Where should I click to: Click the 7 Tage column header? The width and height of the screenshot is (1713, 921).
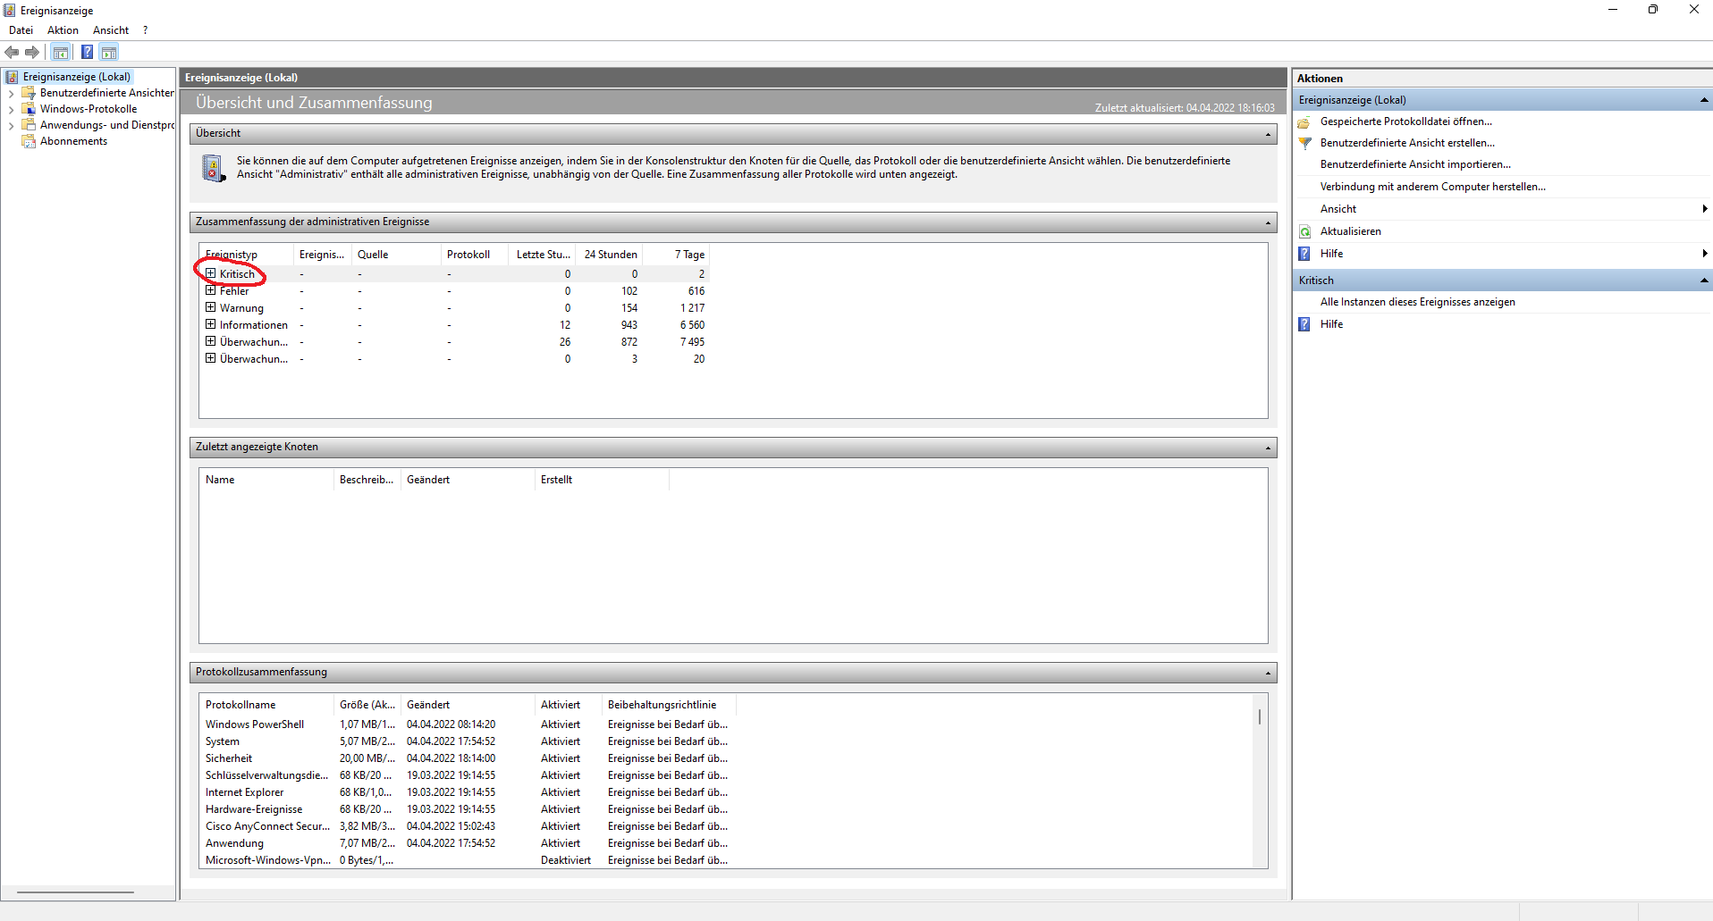(677, 255)
